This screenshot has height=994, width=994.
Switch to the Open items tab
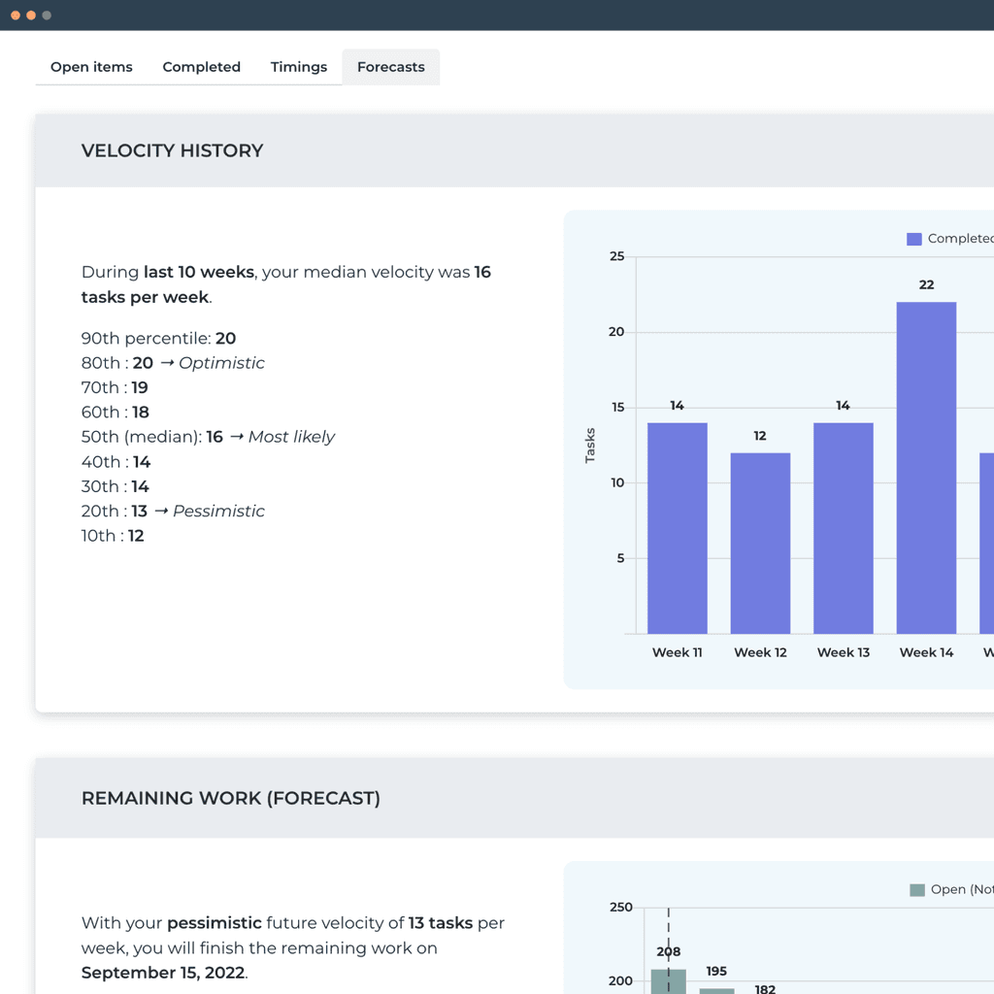(x=91, y=66)
